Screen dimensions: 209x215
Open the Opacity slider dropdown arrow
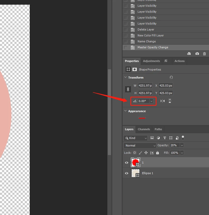[182, 145]
